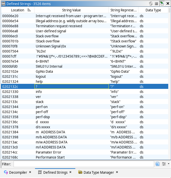Click the Location column sort indicator
This screenshot has height=178, width=171.
(29, 10)
